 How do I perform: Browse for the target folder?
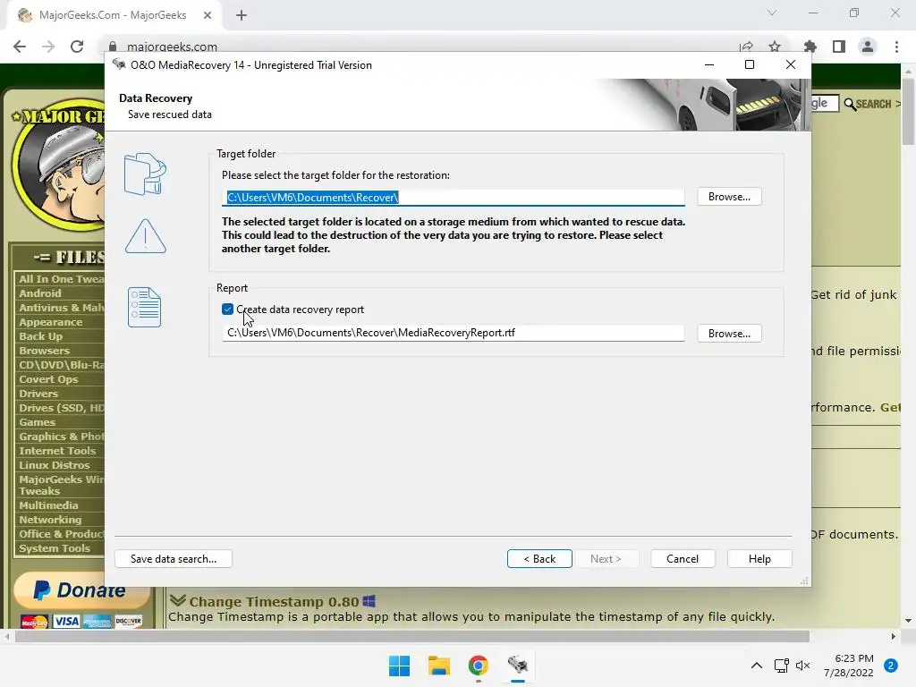pos(729,197)
